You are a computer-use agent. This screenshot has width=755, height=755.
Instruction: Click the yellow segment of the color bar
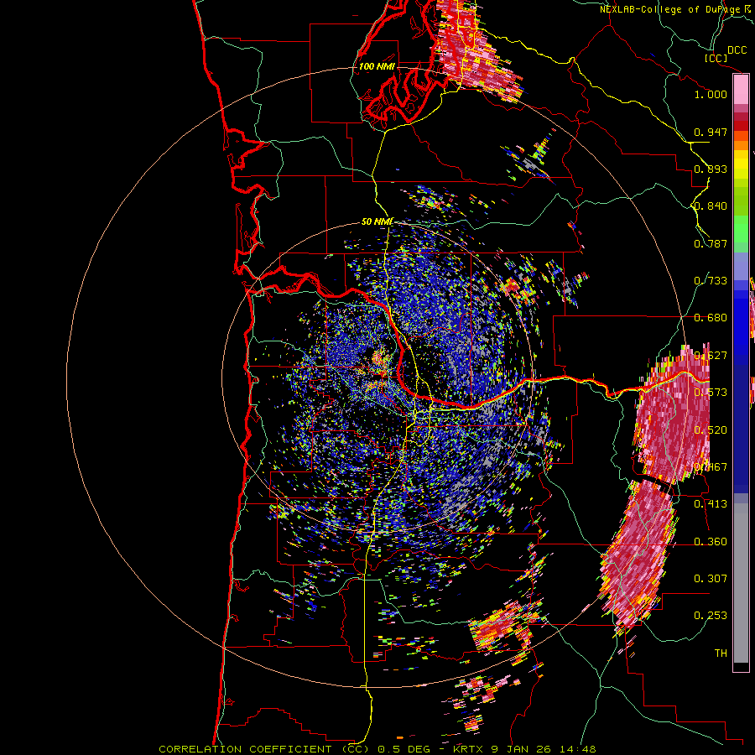point(741,165)
